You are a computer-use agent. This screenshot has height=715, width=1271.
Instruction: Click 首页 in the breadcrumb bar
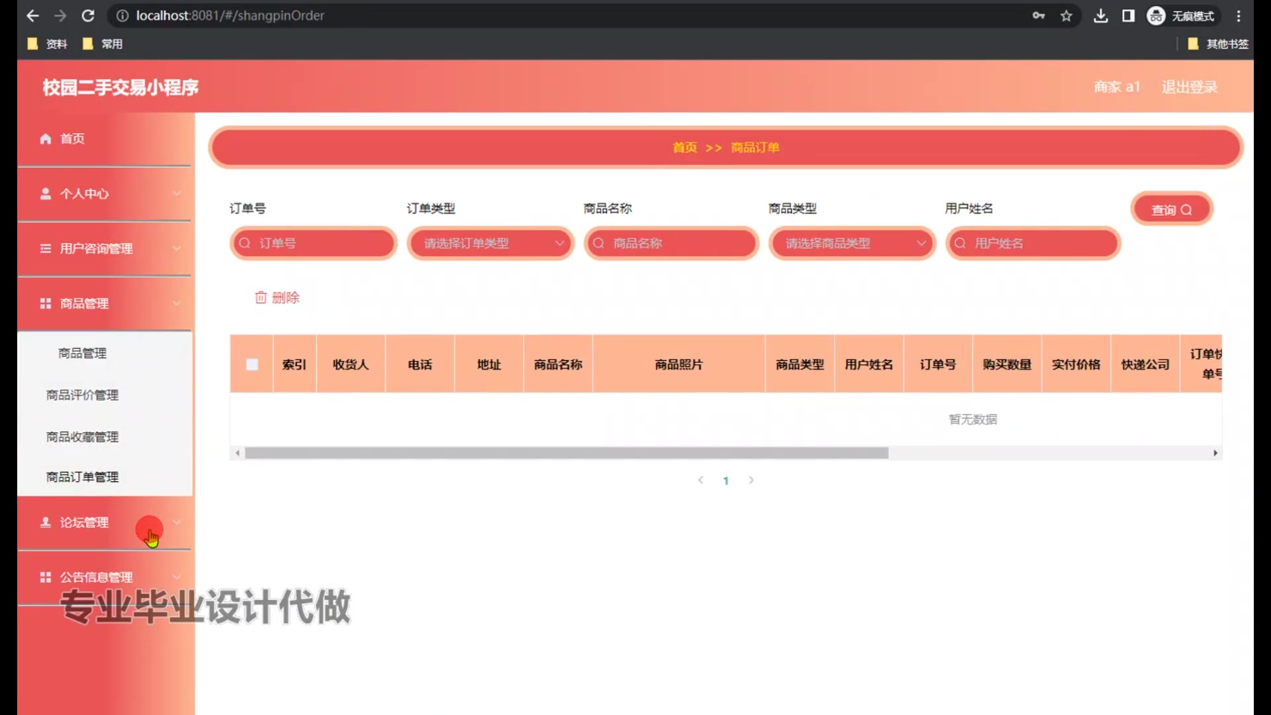[684, 148]
